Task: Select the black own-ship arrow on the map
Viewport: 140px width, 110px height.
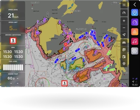Action: pos(71,40)
